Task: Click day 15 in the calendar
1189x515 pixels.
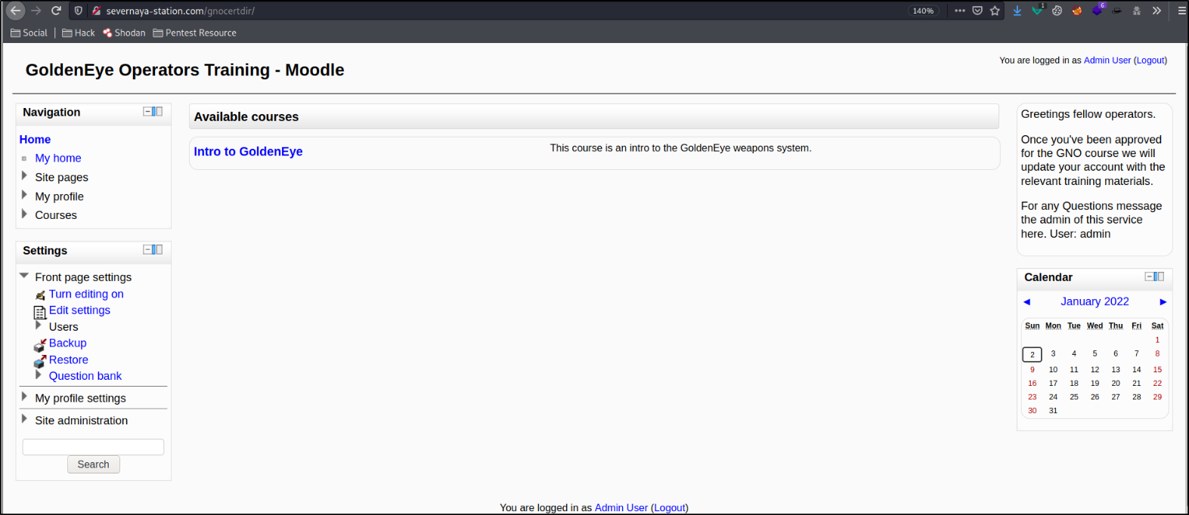Action: [x=1157, y=369]
